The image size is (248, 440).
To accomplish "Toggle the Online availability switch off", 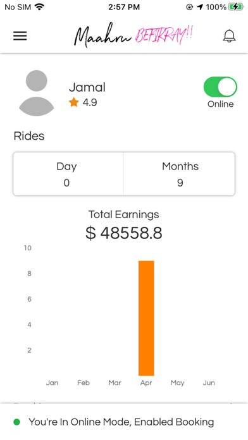I will point(220,87).
